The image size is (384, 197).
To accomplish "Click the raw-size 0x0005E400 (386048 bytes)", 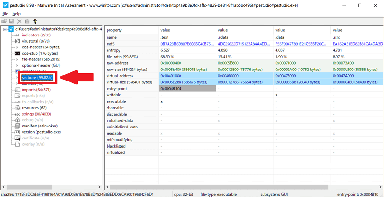I will tap(184, 69).
